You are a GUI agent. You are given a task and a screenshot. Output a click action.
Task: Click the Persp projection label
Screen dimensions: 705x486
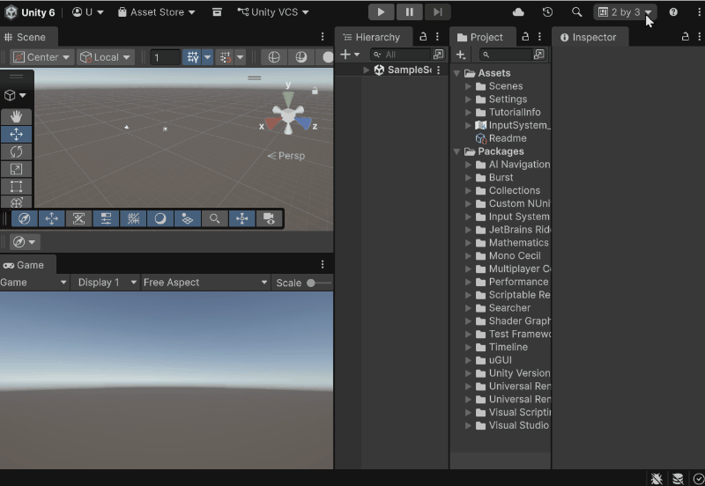pyautogui.click(x=286, y=156)
